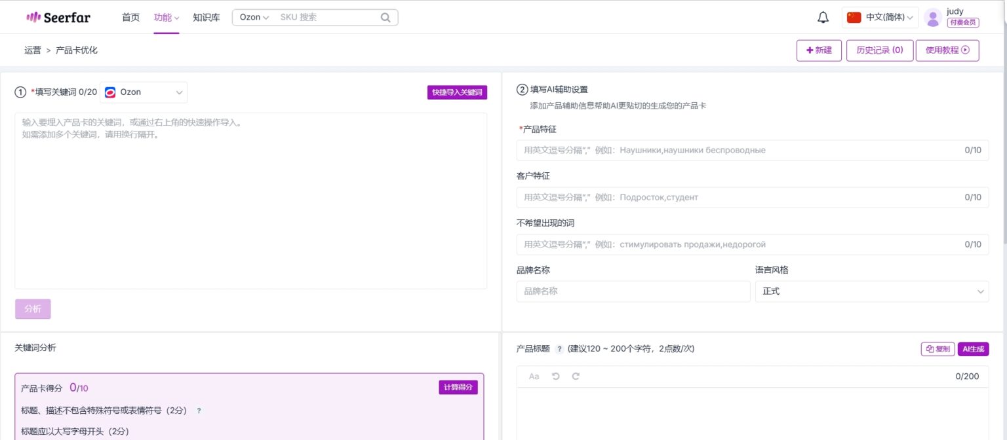Expand the 中文(简体) language dropdown
This screenshot has width=1007, height=440.
pyautogui.click(x=880, y=17)
